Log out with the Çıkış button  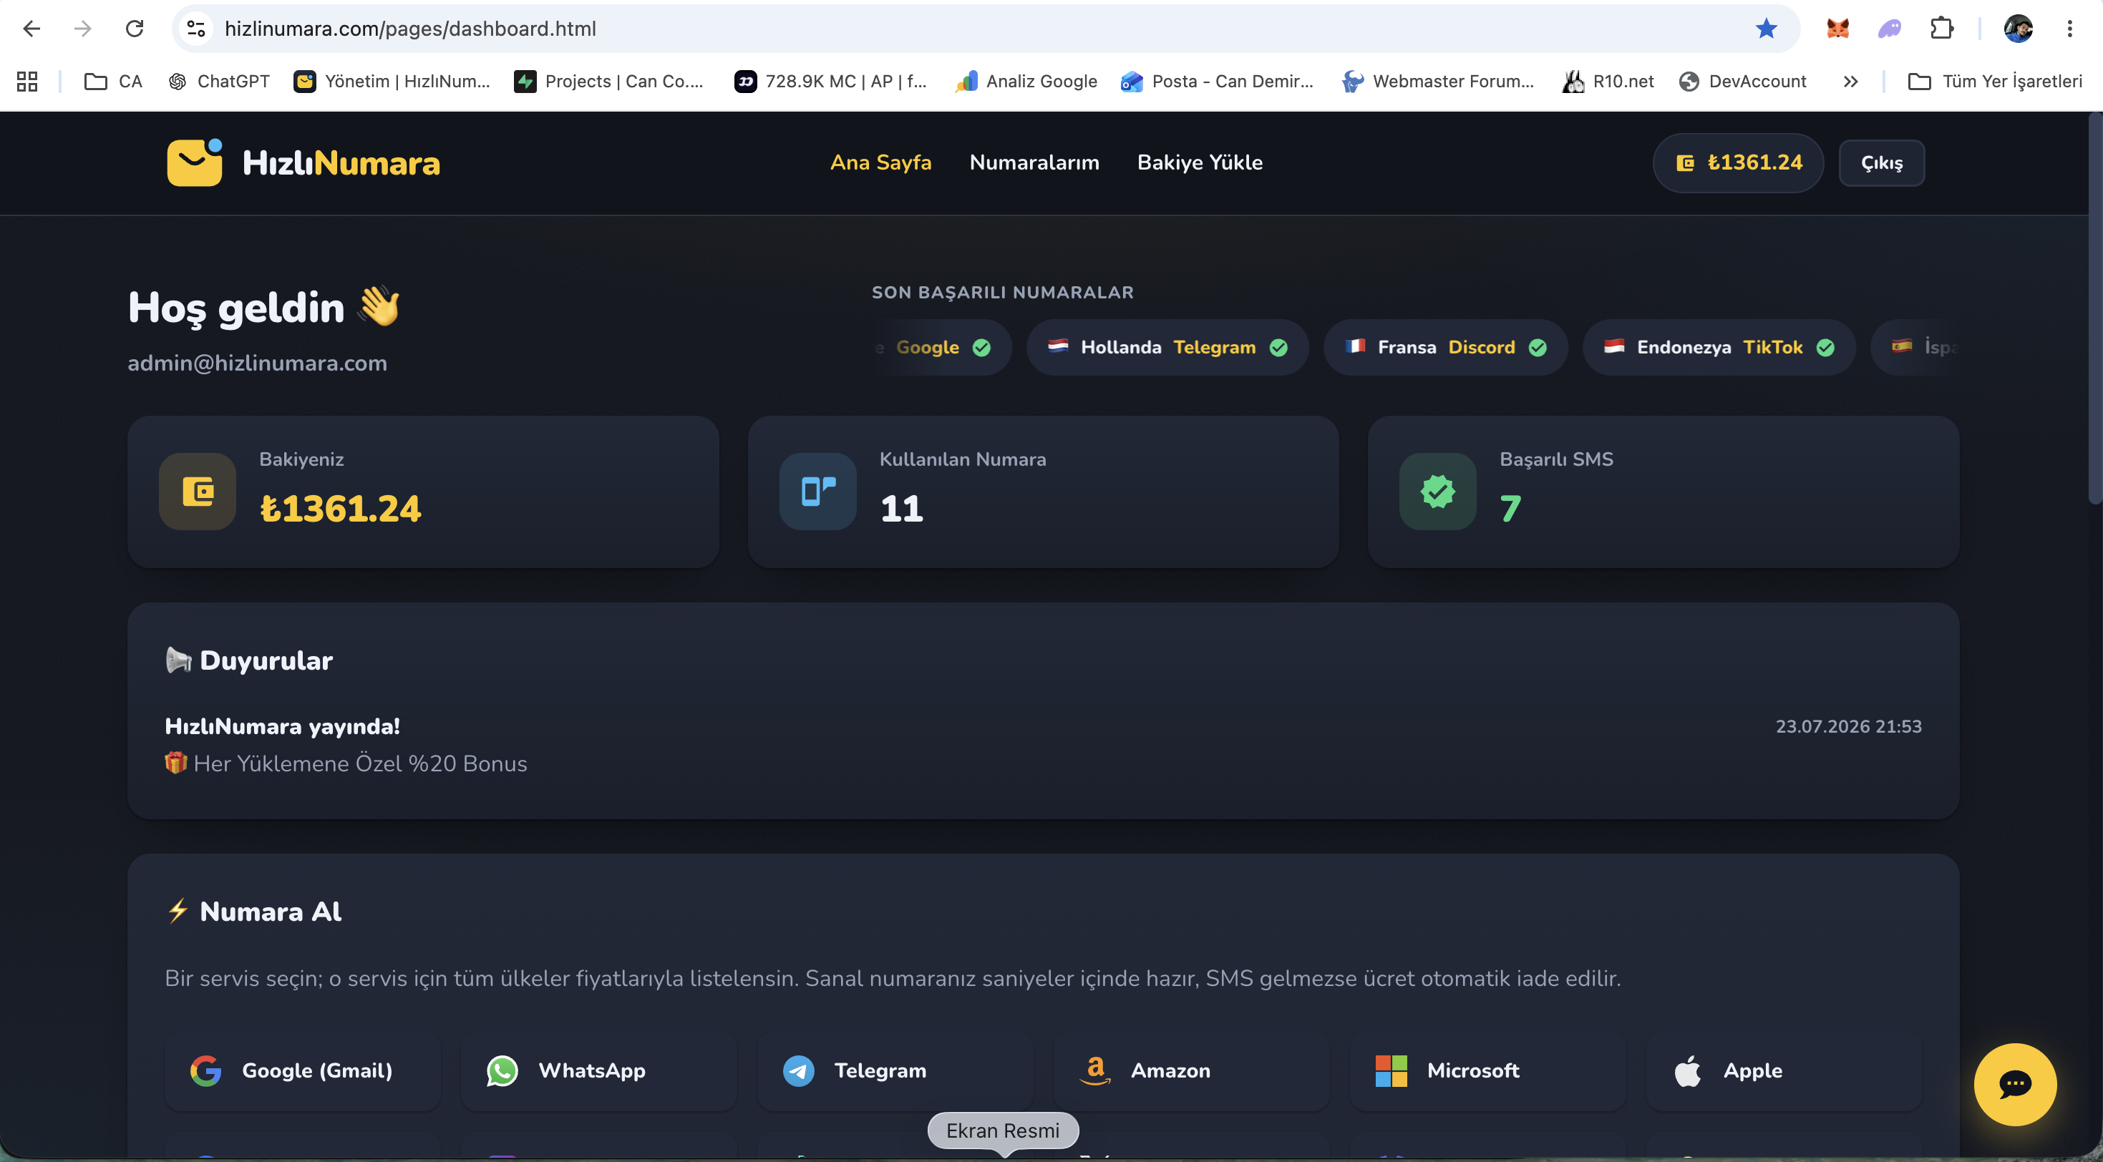pyautogui.click(x=1882, y=162)
